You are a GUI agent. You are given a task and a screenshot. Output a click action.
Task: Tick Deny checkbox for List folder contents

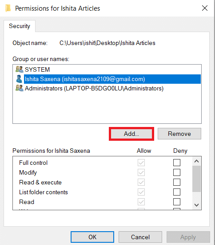[x=177, y=192]
